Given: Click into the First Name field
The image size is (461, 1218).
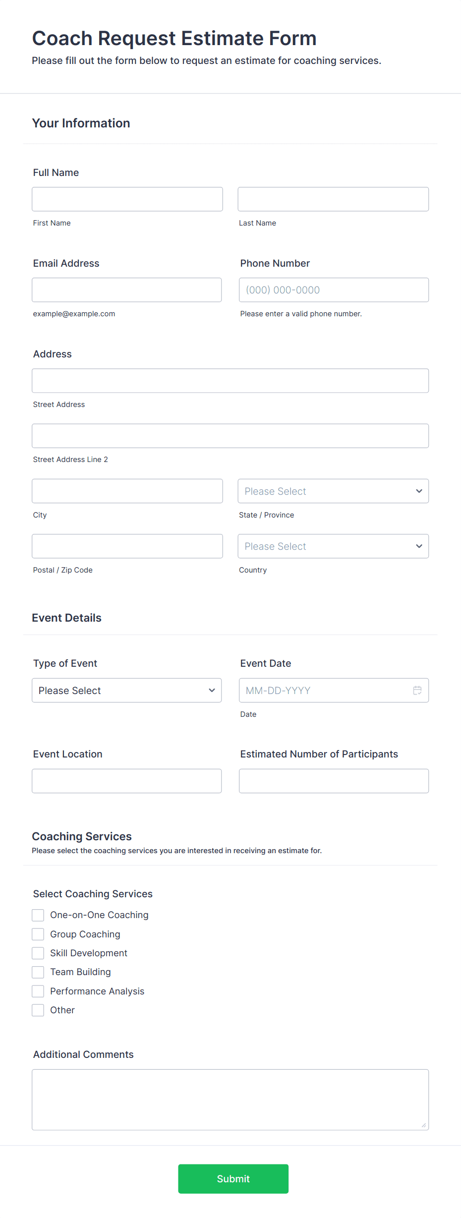Looking at the screenshot, I should click(x=127, y=199).
